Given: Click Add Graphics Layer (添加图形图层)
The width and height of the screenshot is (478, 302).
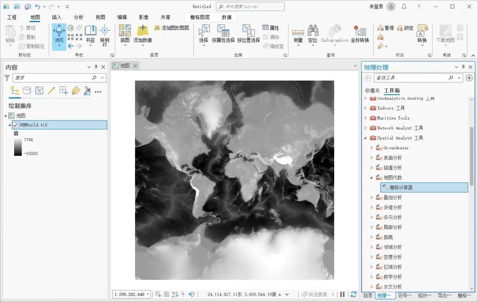Looking at the screenshot, I should tap(172, 28).
